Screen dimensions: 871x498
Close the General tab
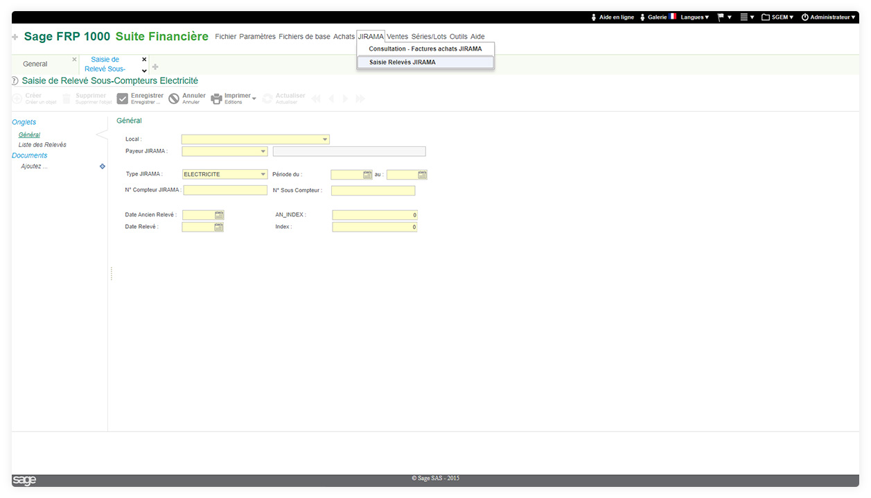[x=74, y=60]
